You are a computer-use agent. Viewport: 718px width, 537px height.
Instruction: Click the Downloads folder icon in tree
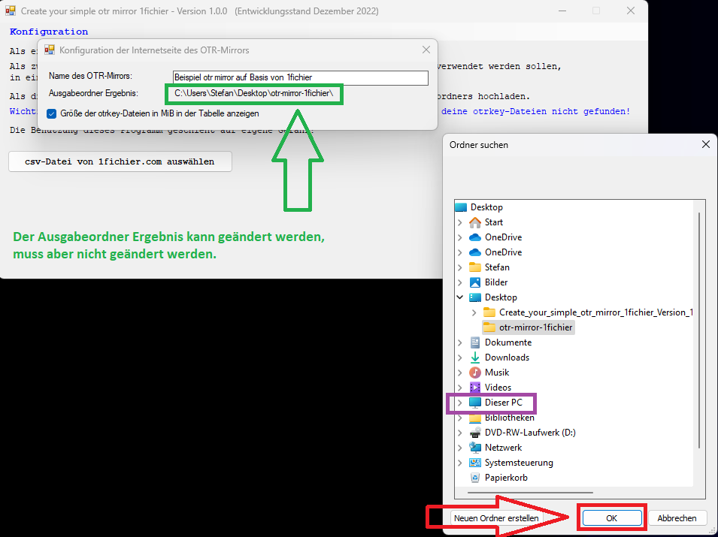click(x=474, y=357)
